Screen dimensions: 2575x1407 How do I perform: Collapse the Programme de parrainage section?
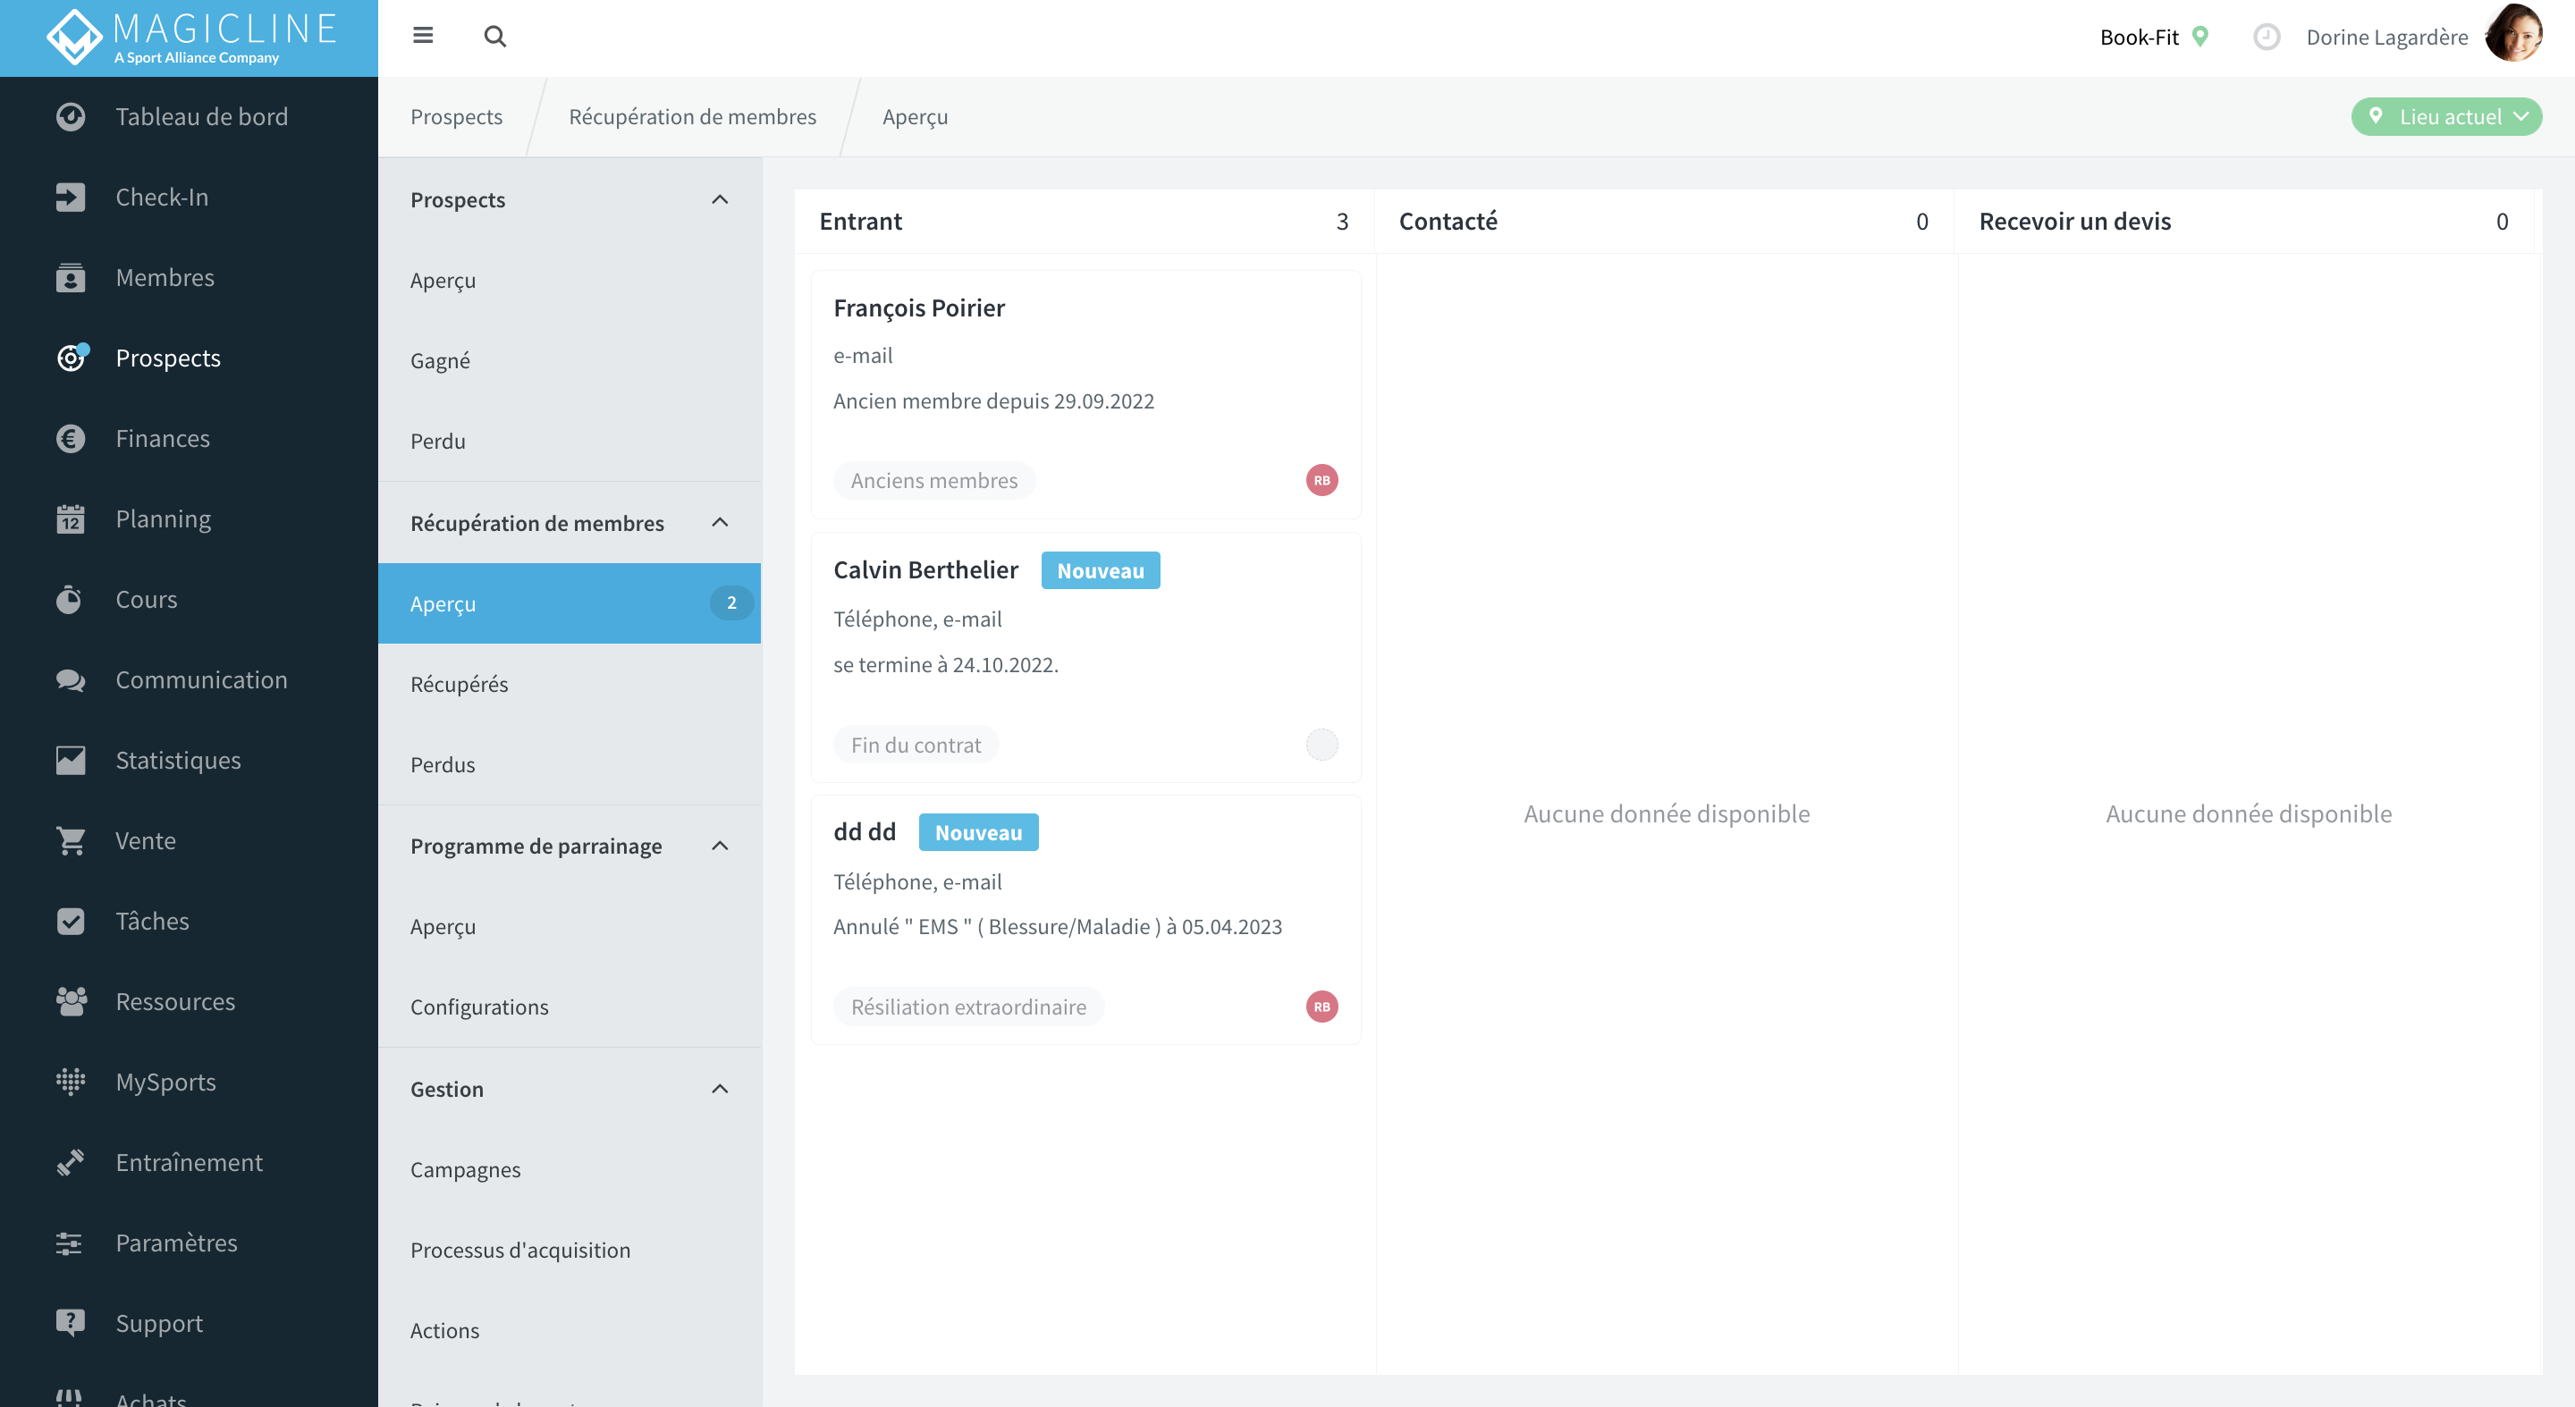(x=720, y=846)
